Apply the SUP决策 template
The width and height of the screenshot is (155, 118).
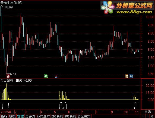[x=70, y=116]
